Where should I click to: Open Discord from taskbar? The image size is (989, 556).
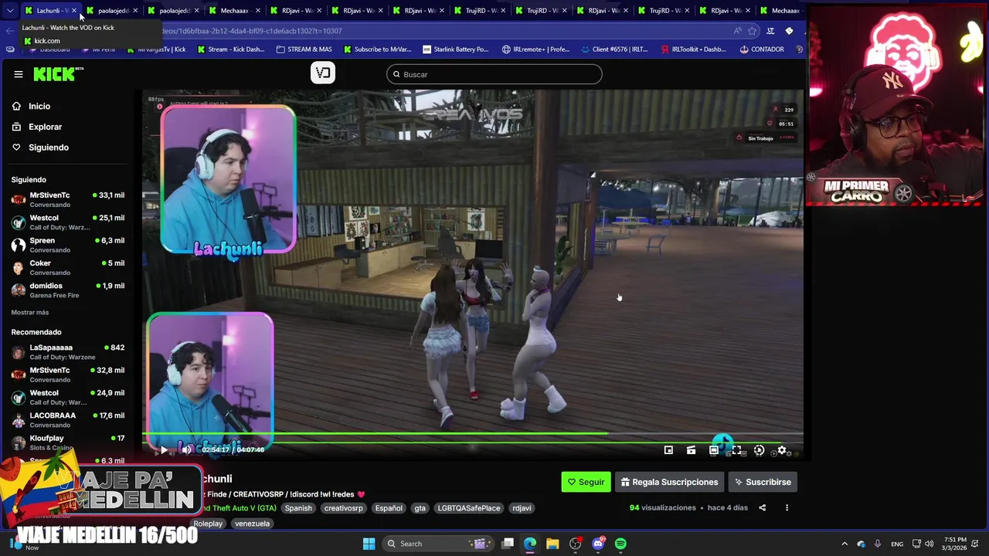tap(598, 544)
